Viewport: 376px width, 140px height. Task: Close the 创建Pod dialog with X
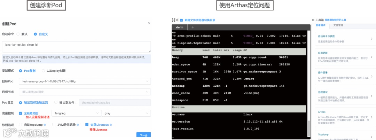point(149,23)
